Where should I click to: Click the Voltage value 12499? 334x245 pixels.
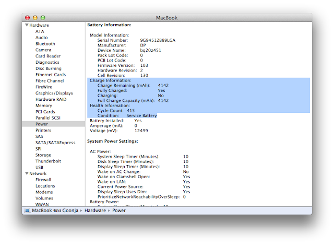[141, 131]
